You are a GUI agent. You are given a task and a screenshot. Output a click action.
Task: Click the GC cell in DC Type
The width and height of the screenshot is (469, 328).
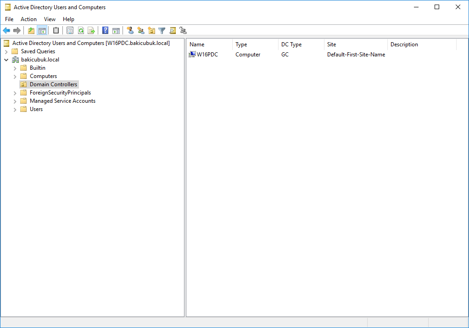pos(285,55)
